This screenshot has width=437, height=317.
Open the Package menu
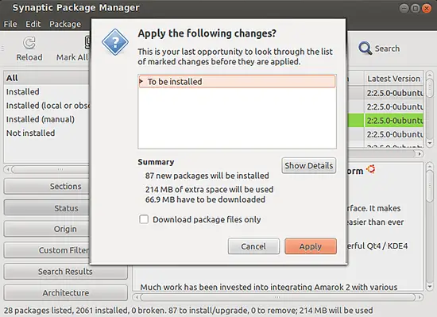(65, 25)
